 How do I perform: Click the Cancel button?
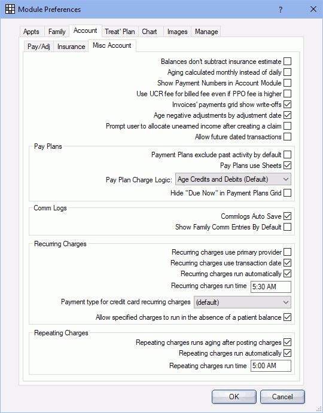(282, 397)
